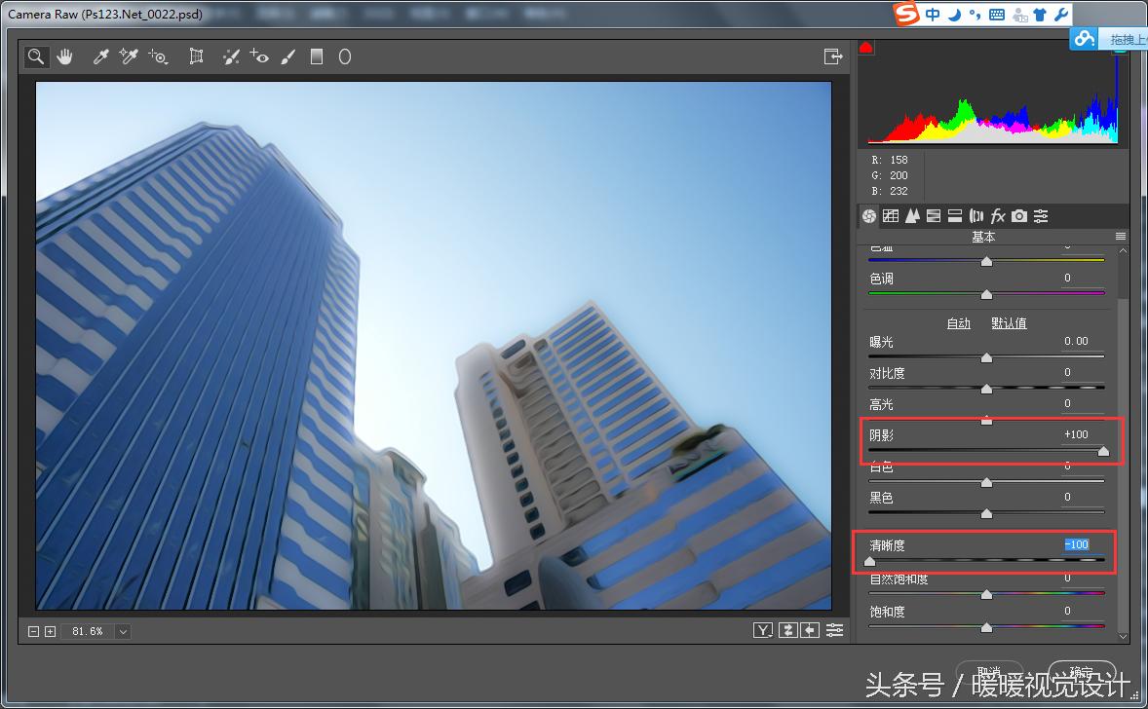Activate the Red Eye Removal tool

(259, 57)
